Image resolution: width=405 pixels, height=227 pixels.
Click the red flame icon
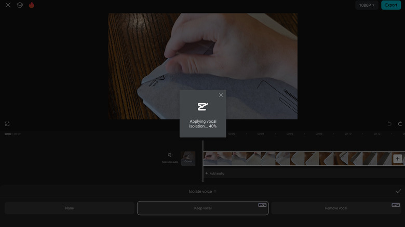pos(31,5)
